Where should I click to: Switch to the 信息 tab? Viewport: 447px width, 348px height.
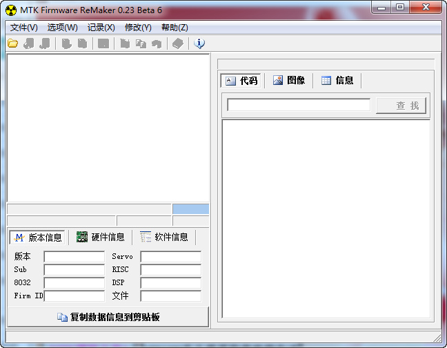pos(337,80)
